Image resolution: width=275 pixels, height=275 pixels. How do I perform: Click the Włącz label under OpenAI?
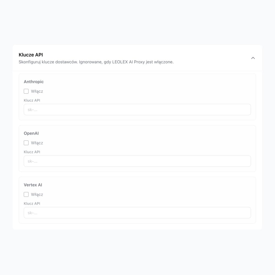37,143
